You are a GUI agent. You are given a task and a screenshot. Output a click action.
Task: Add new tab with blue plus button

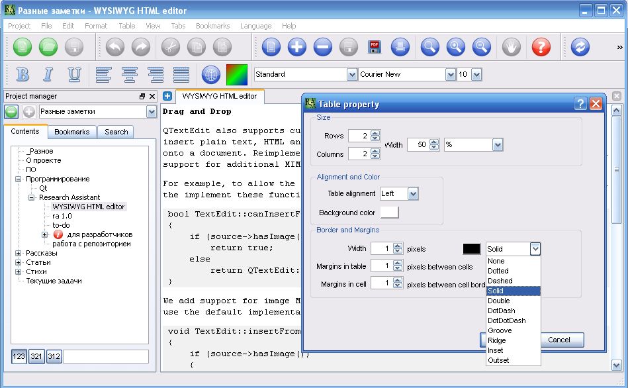(167, 96)
